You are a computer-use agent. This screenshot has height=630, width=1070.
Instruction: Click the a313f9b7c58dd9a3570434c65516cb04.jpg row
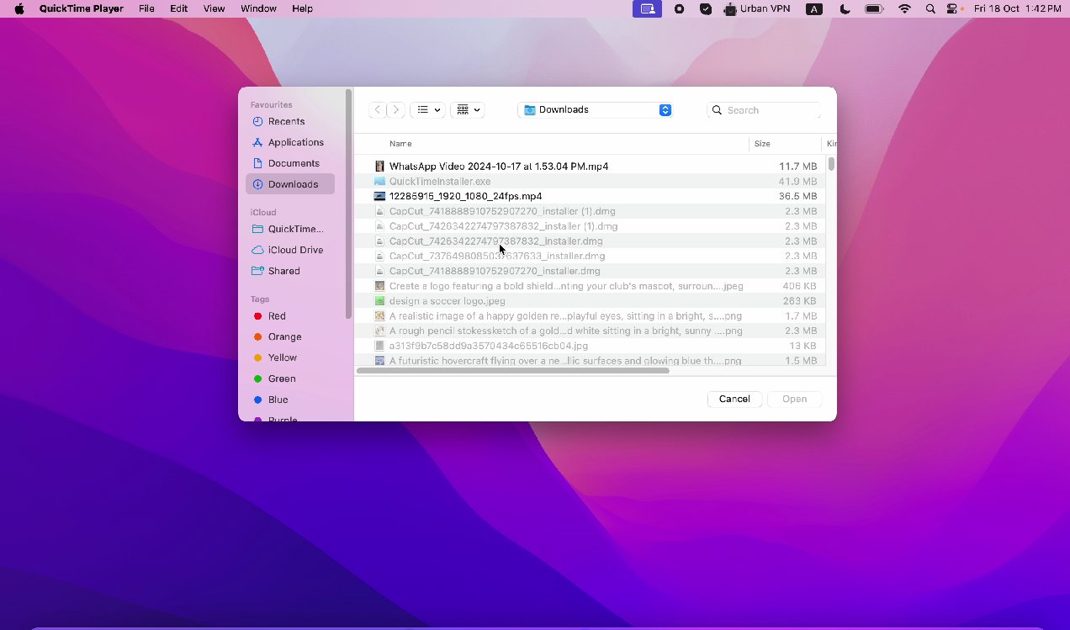590,346
